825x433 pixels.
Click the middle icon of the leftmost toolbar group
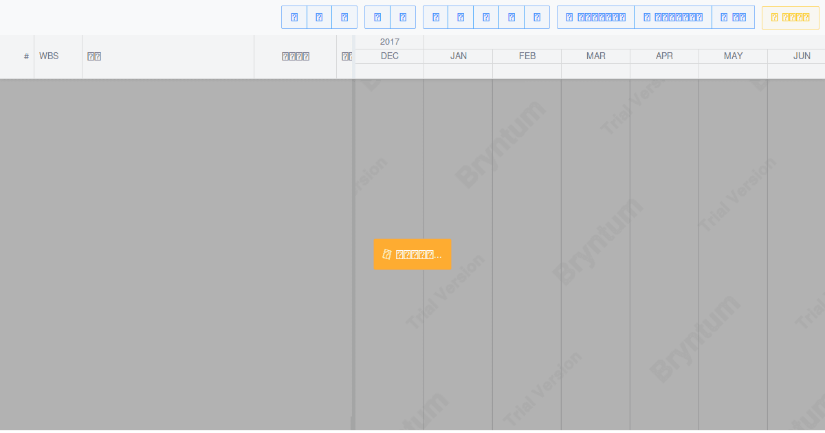click(x=319, y=16)
